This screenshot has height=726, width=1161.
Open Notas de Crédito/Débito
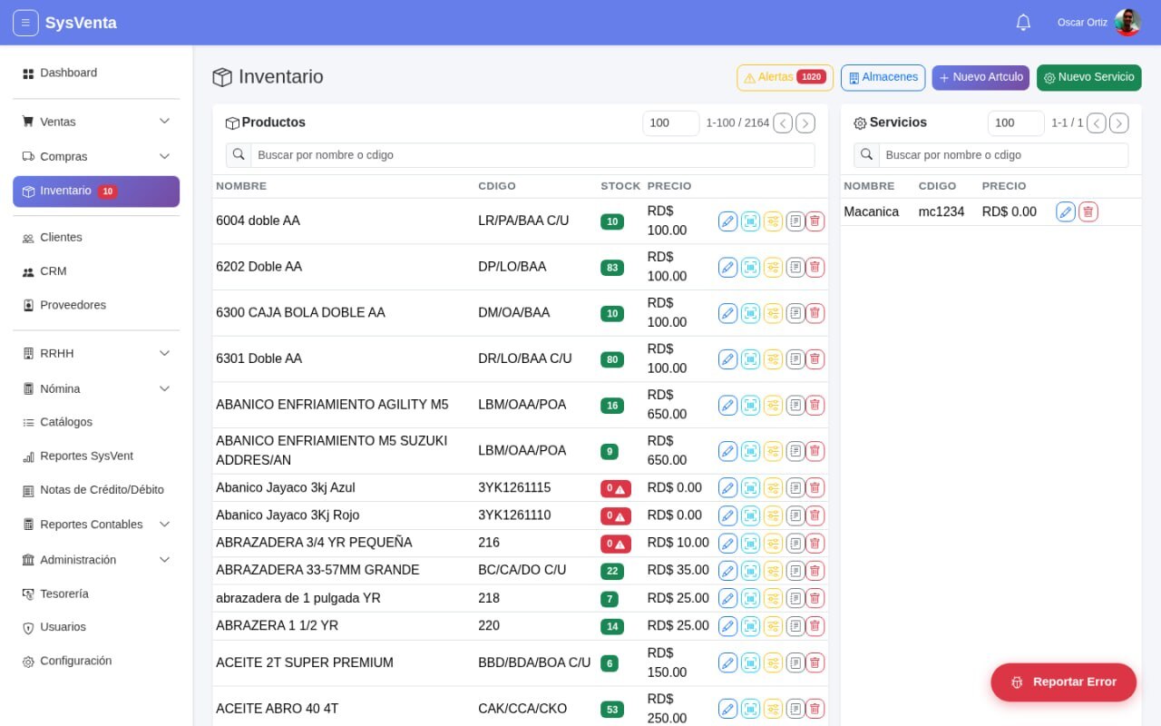[x=96, y=490]
